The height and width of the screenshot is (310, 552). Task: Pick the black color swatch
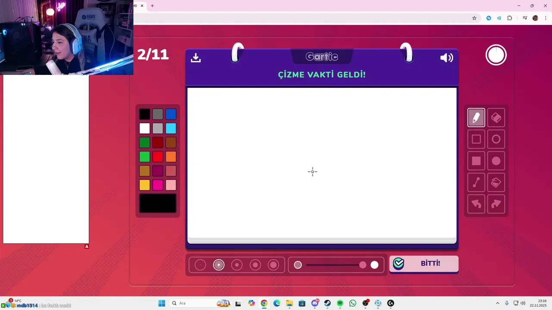(144, 114)
